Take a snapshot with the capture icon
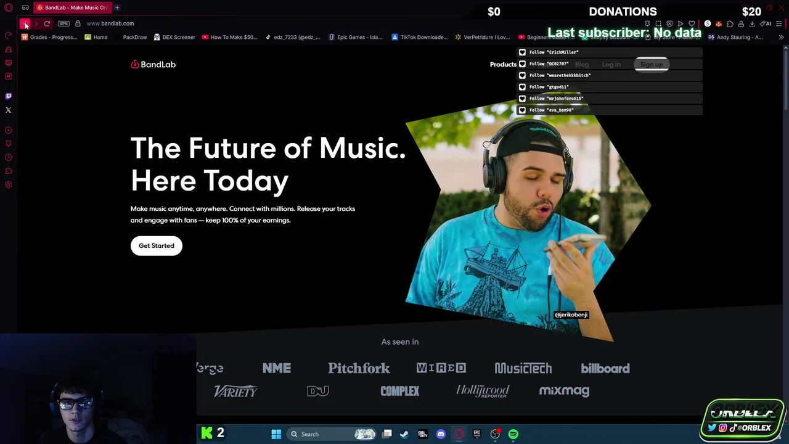The height and width of the screenshot is (444, 789). tap(658, 23)
